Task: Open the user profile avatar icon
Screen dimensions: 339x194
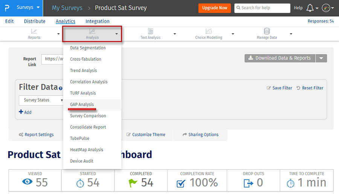Action: point(326,8)
